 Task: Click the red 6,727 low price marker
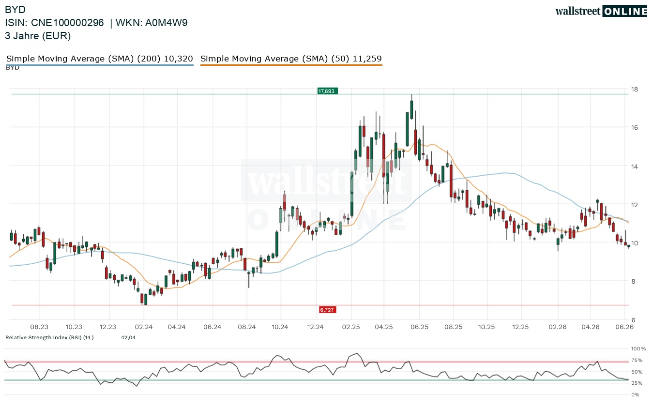[327, 309]
